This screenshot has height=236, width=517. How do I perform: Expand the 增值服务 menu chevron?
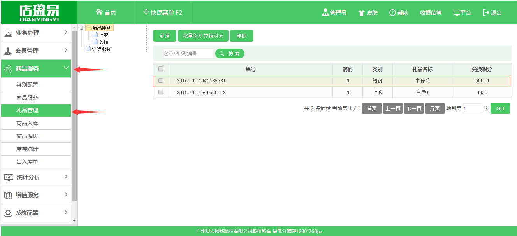click(x=66, y=194)
